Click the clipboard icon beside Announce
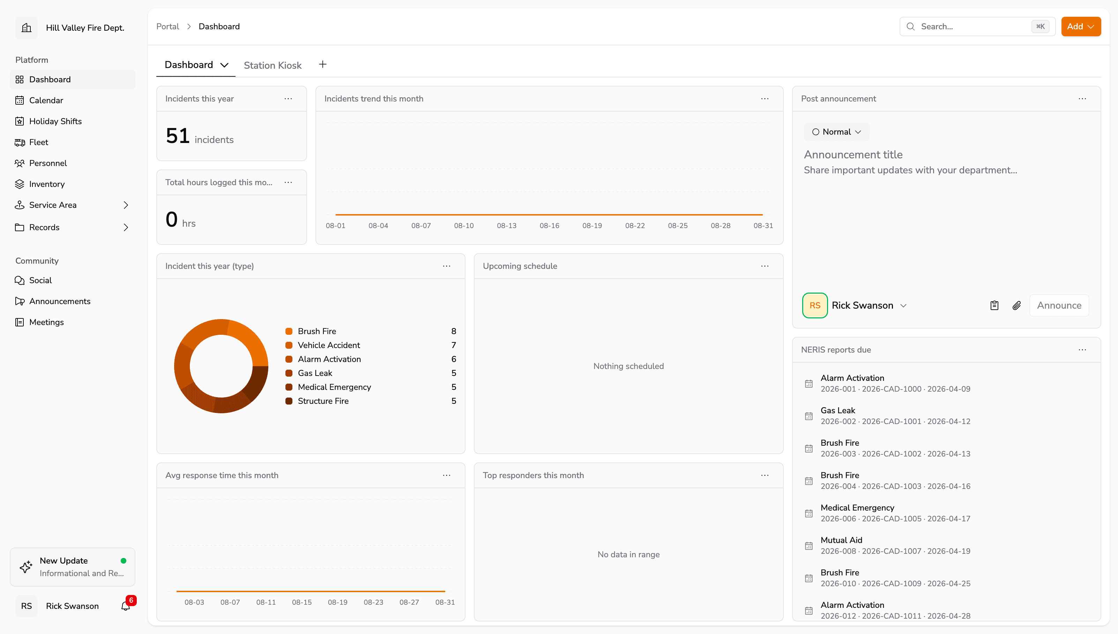Image resolution: width=1118 pixels, height=634 pixels. (994, 305)
